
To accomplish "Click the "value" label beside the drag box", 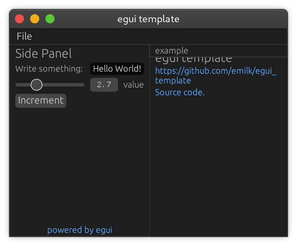I will 134,84.
